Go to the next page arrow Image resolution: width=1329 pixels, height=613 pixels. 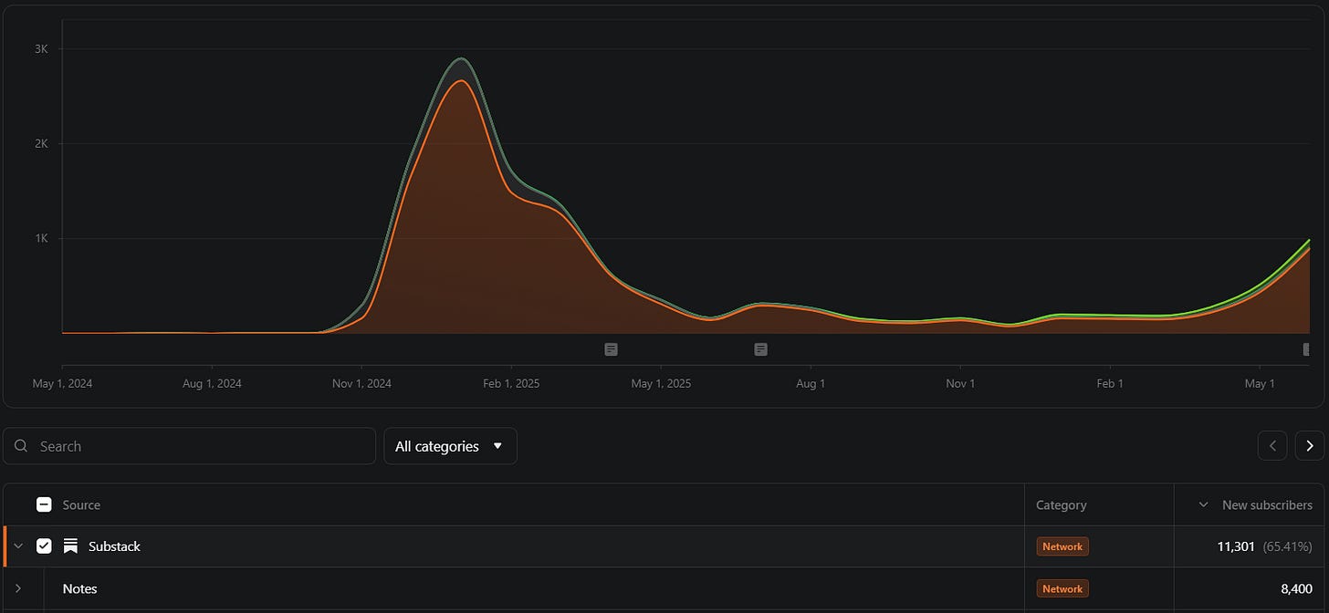click(1310, 446)
